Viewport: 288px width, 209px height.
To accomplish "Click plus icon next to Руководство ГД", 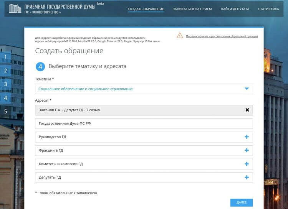I will 247,137.
